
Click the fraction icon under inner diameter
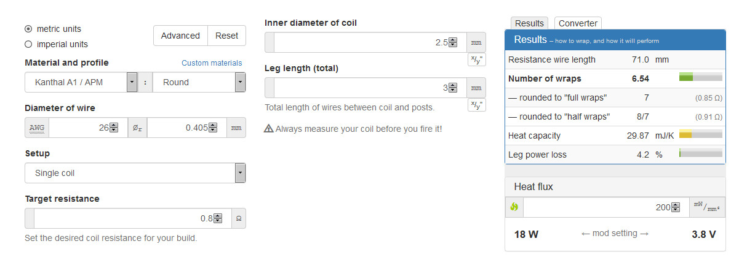[x=477, y=59]
